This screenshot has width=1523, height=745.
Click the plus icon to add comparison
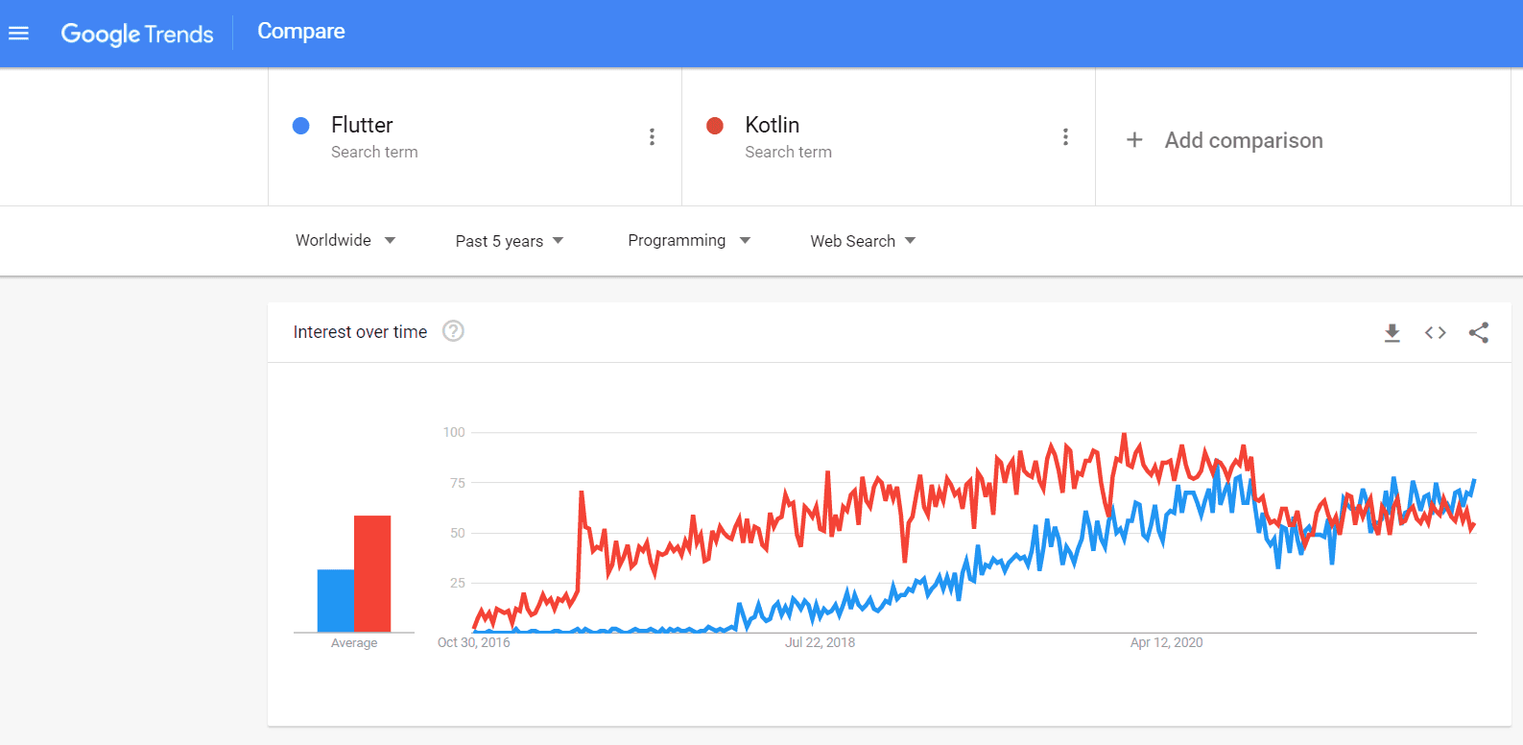tap(1134, 140)
